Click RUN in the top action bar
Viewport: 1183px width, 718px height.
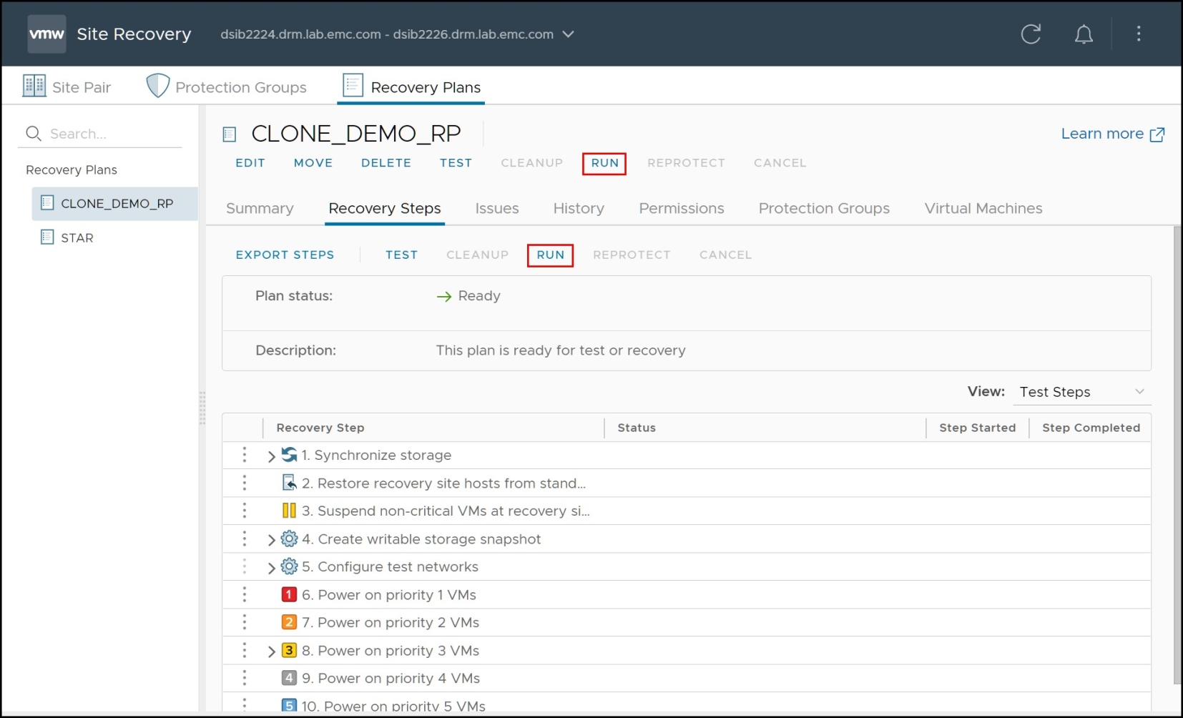point(604,163)
